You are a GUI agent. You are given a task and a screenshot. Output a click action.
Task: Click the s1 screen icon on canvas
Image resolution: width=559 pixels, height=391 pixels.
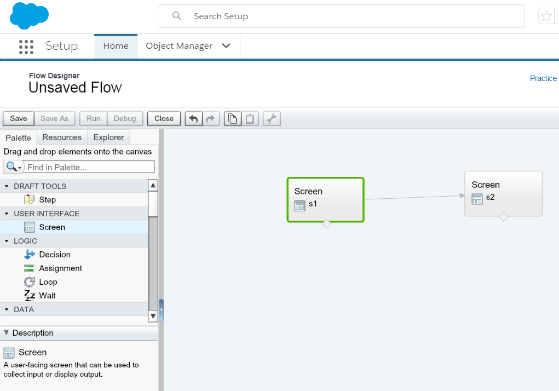click(x=300, y=206)
